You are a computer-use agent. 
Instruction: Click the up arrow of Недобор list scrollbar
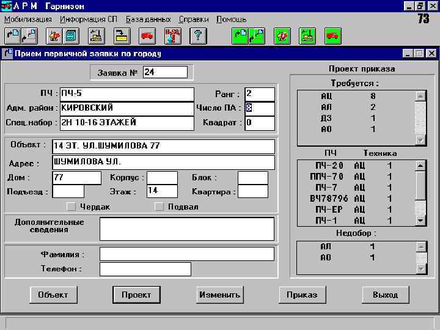point(421,247)
